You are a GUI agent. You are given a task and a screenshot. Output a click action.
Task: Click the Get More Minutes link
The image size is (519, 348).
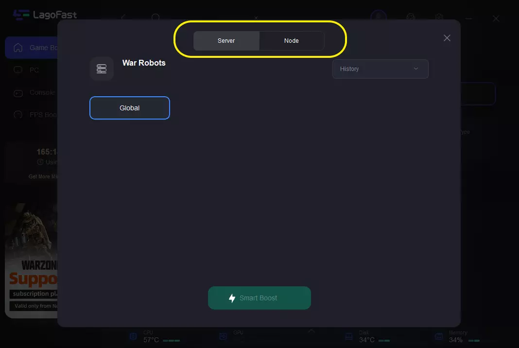pyautogui.click(x=43, y=176)
